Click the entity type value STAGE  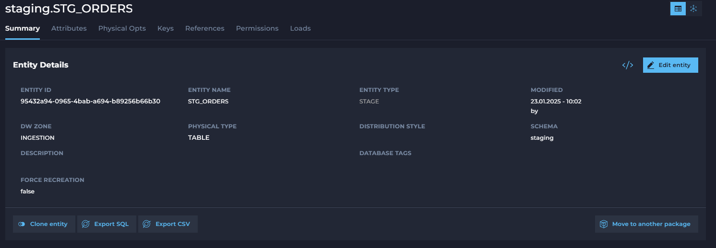pyautogui.click(x=369, y=101)
